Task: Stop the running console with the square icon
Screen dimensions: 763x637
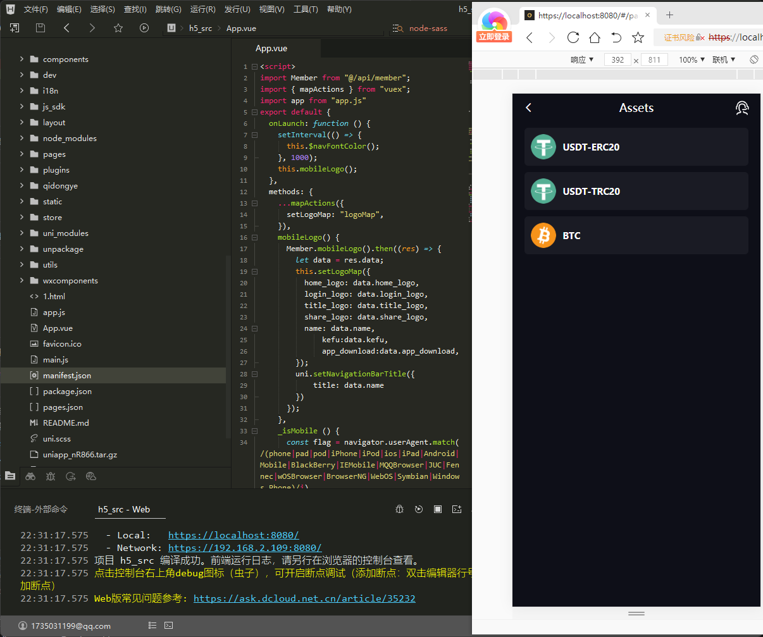Action: 438,509
